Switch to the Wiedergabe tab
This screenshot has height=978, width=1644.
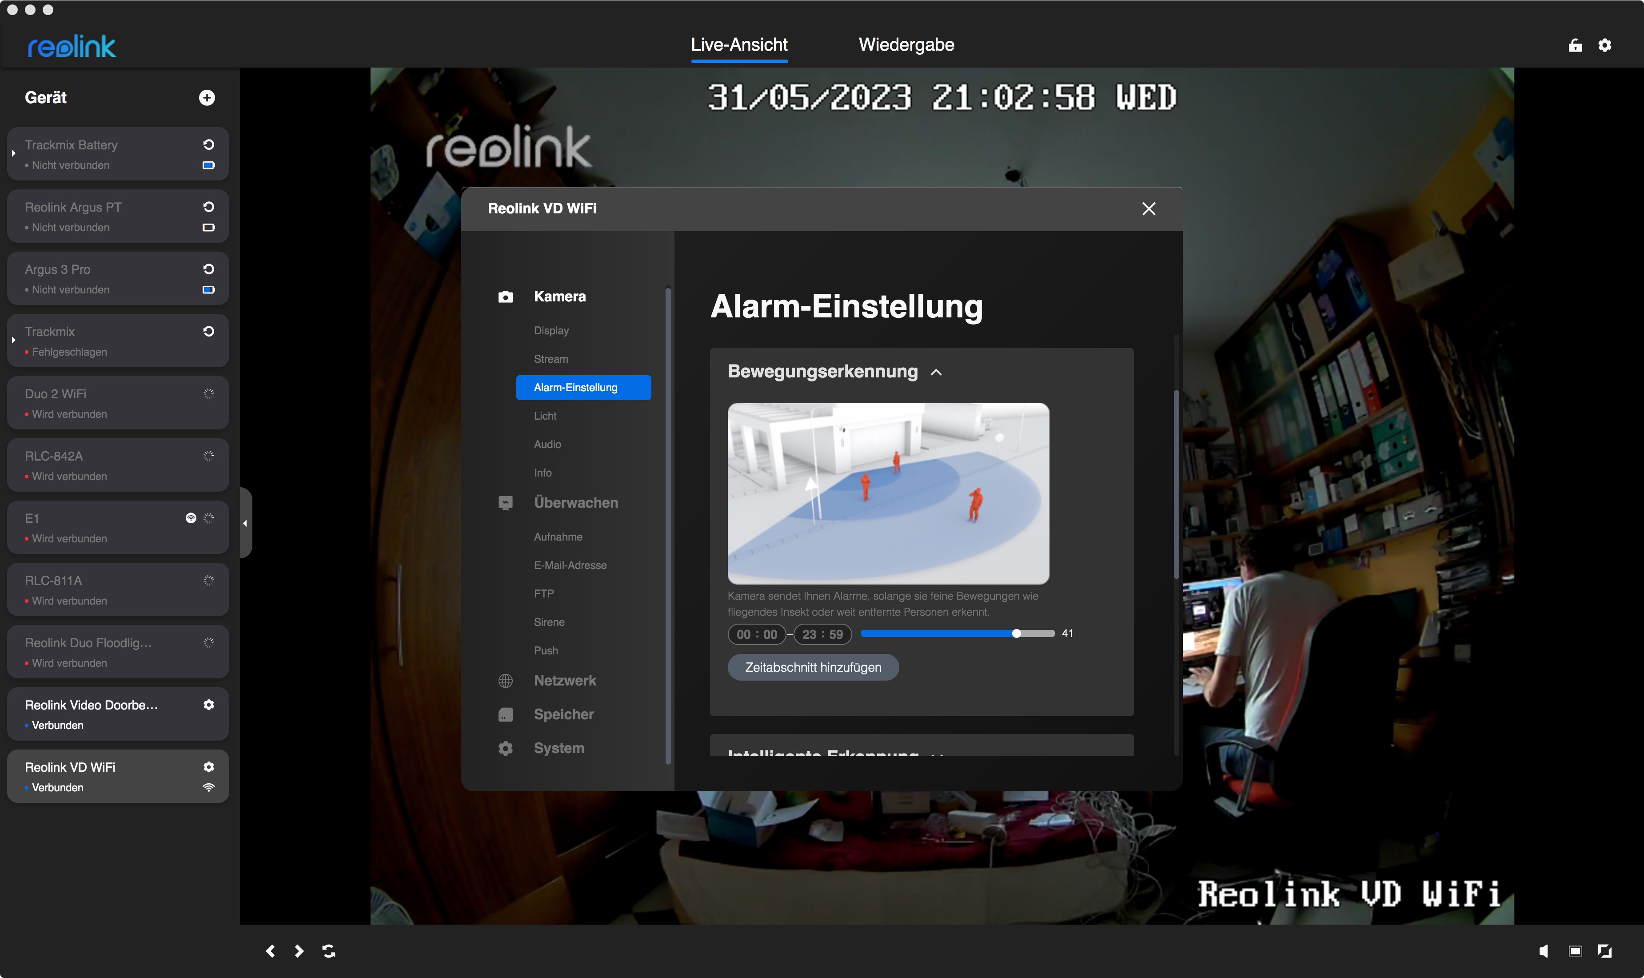tap(906, 45)
